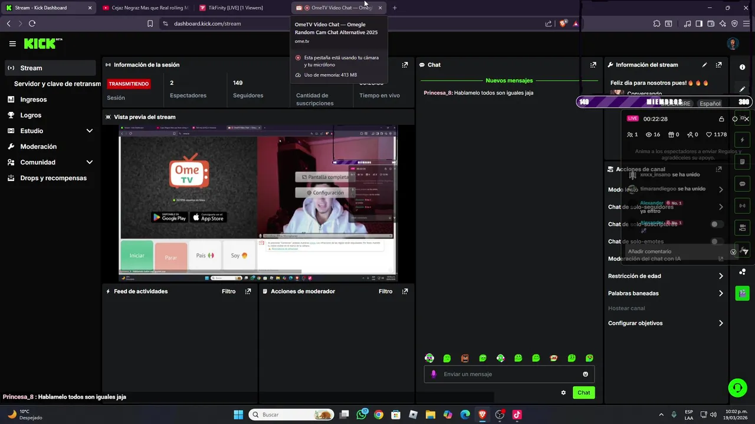Pop out the Información del stream panel
The image size is (755, 424).
[718, 65]
